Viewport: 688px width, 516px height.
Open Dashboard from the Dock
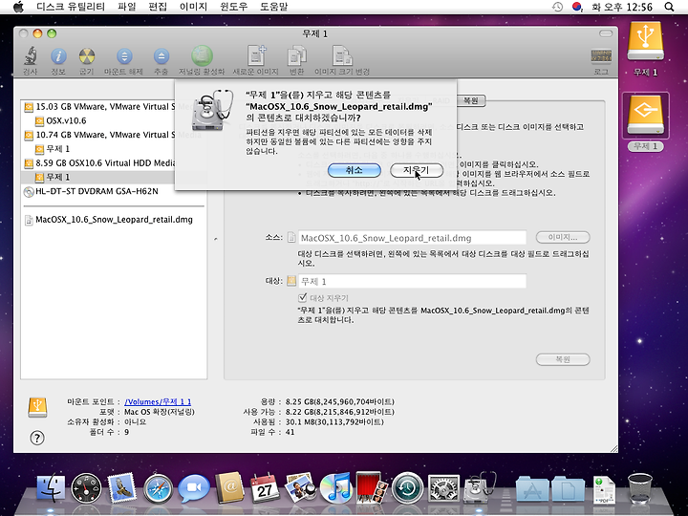[86, 488]
